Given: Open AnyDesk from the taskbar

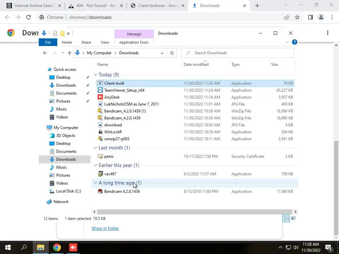Looking at the screenshot, I should coord(73,247).
